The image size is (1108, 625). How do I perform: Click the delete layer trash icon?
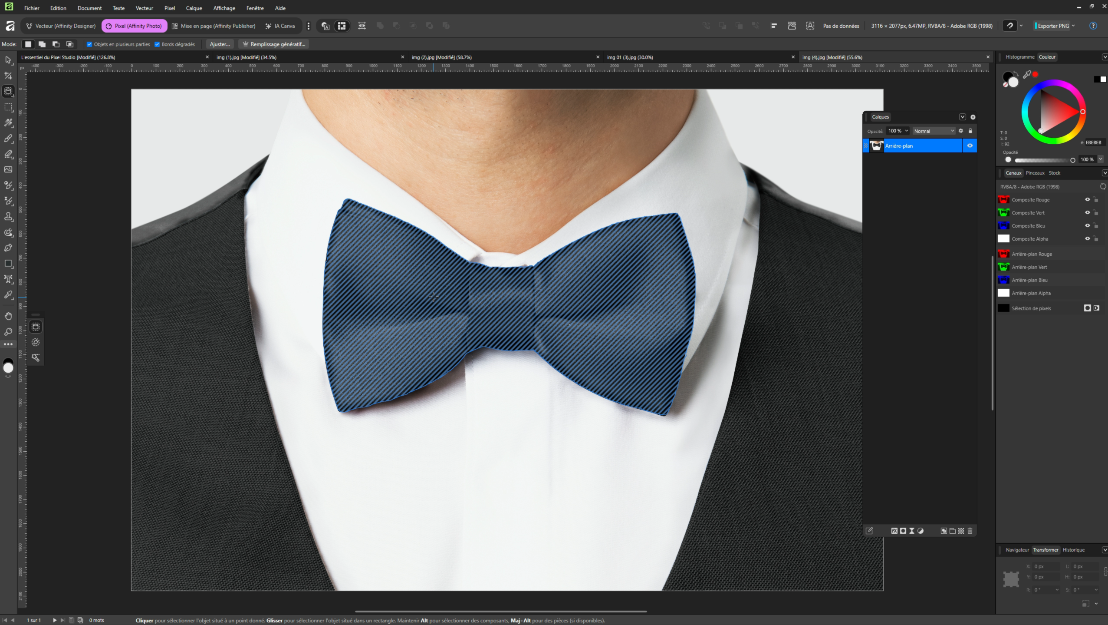pyautogui.click(x=970, y=531)
